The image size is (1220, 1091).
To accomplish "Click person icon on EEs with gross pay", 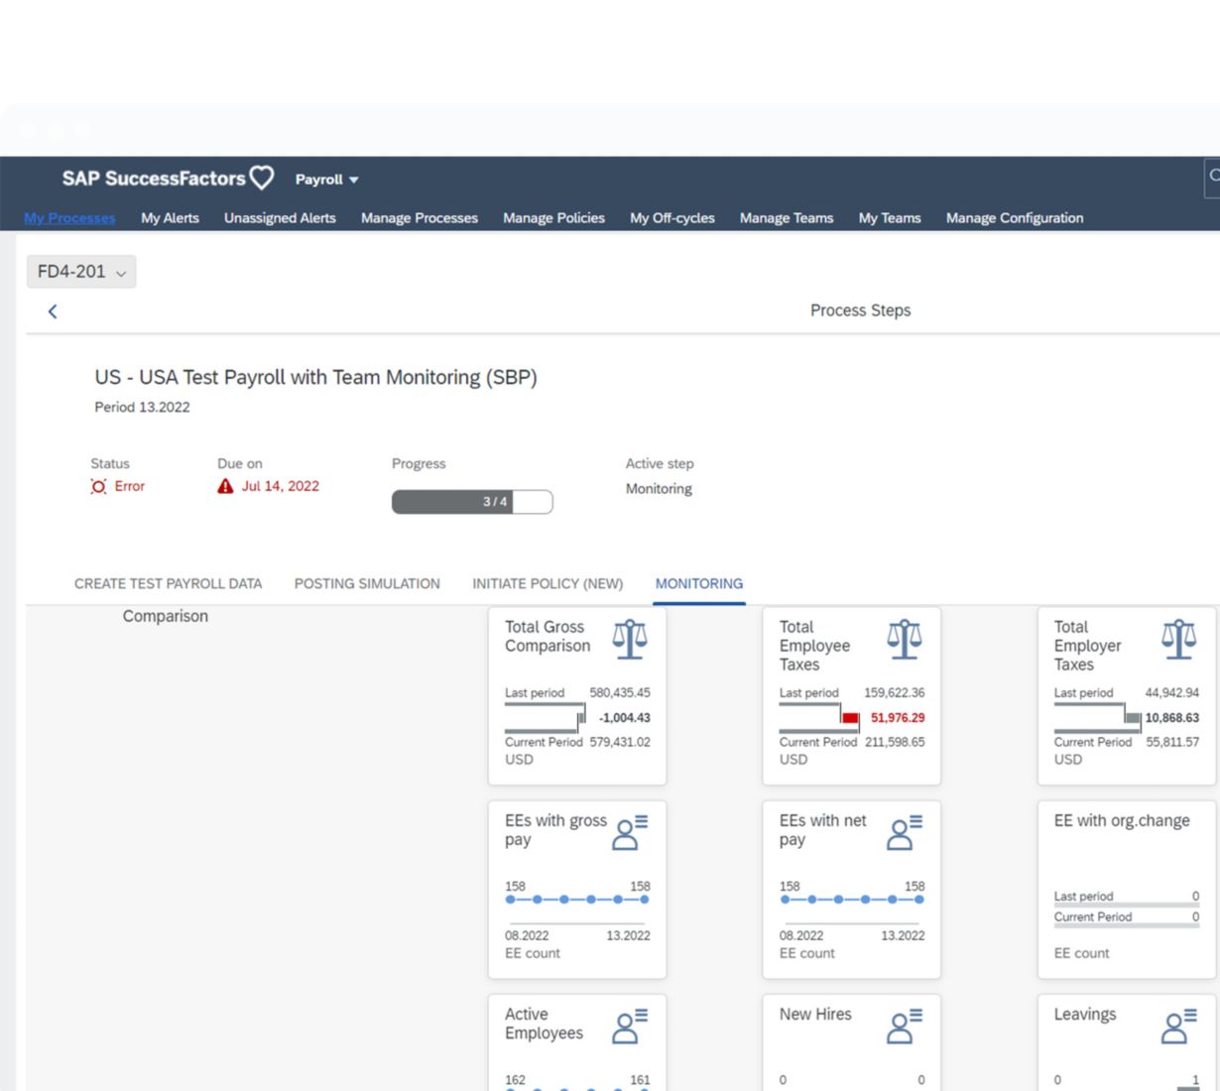I will click(x=629, y=833).
